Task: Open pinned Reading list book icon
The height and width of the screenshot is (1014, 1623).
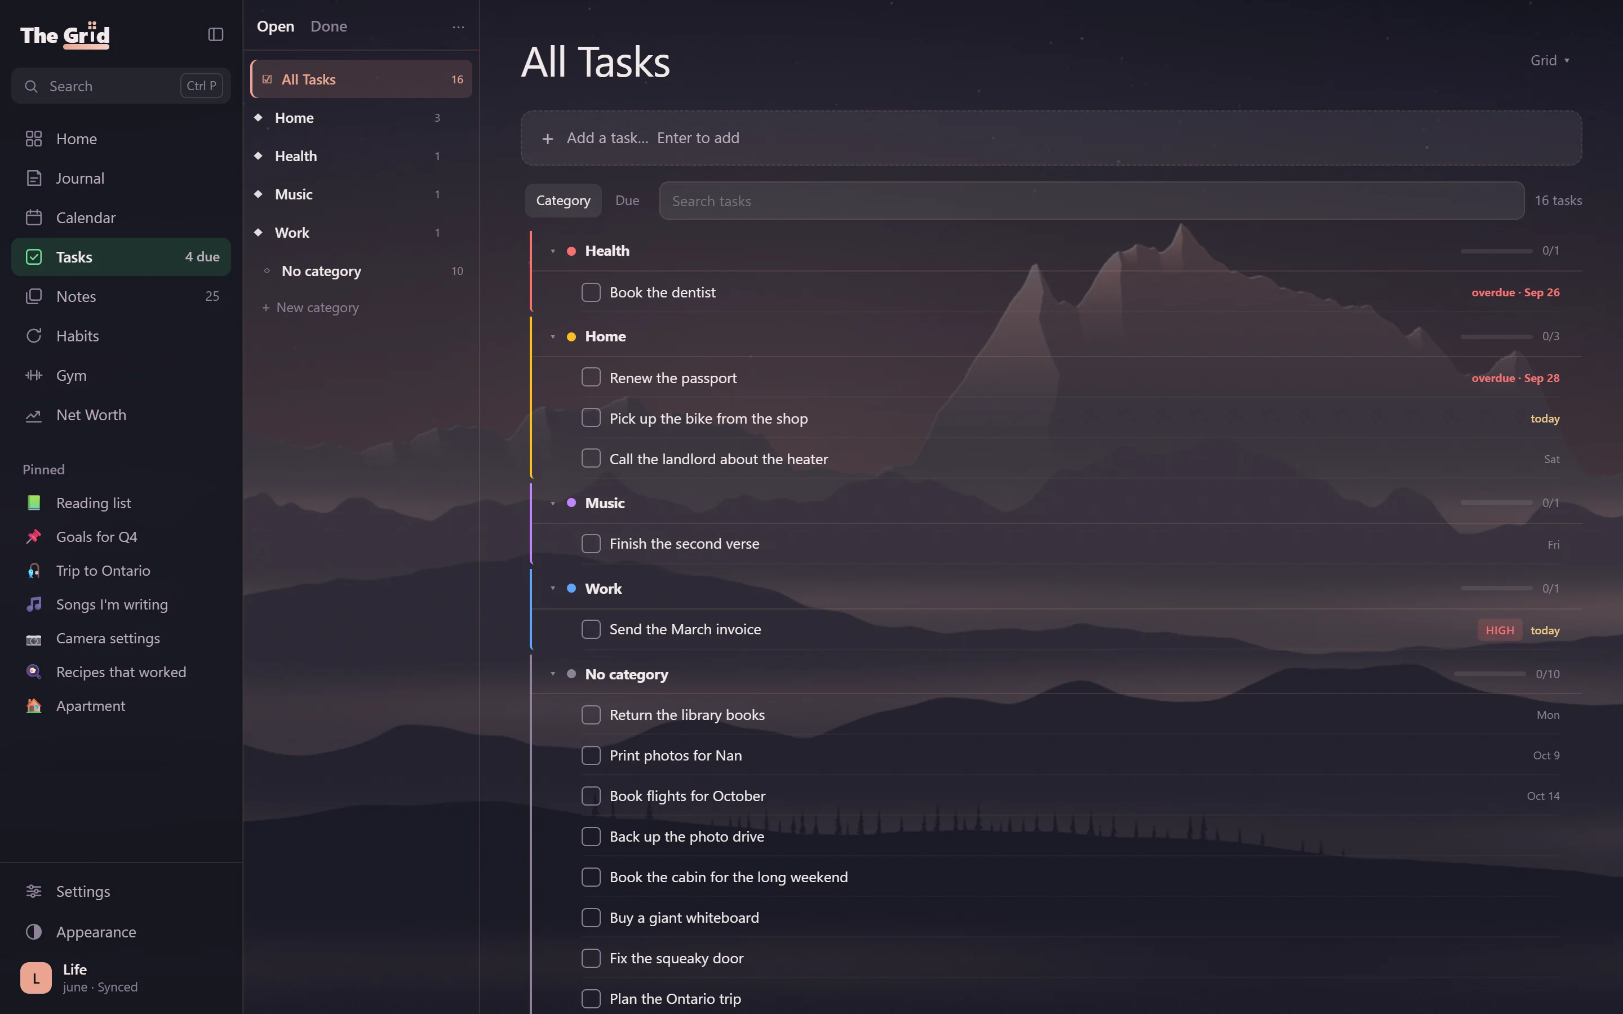Action: [x=34, y=503]
